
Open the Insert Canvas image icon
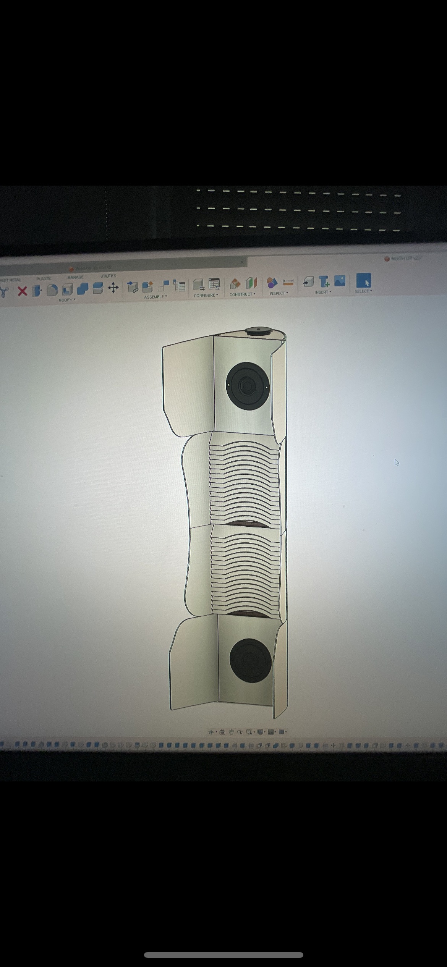click(x=340, y=281)
